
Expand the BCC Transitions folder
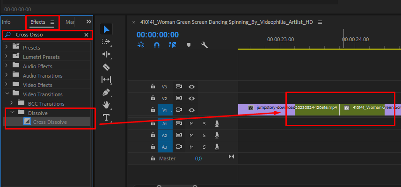click(x=12, y=103)
